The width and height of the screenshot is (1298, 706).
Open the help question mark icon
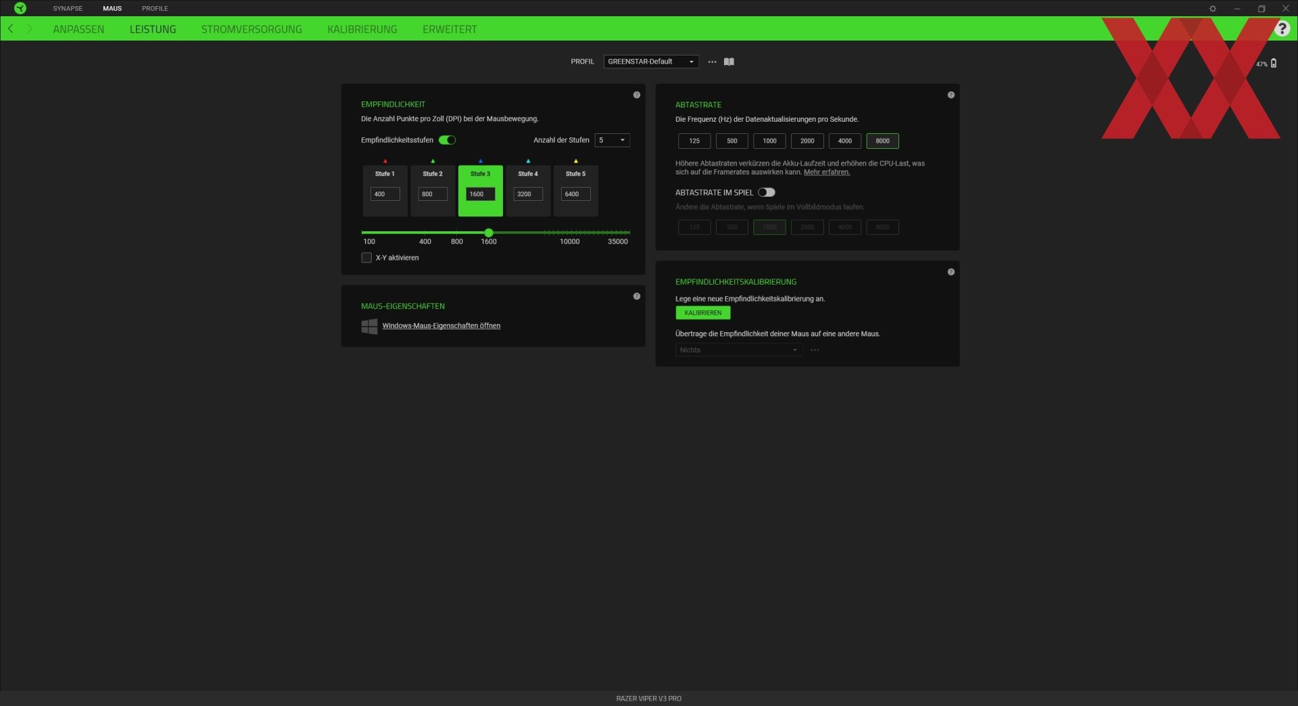pos(1282,28)
